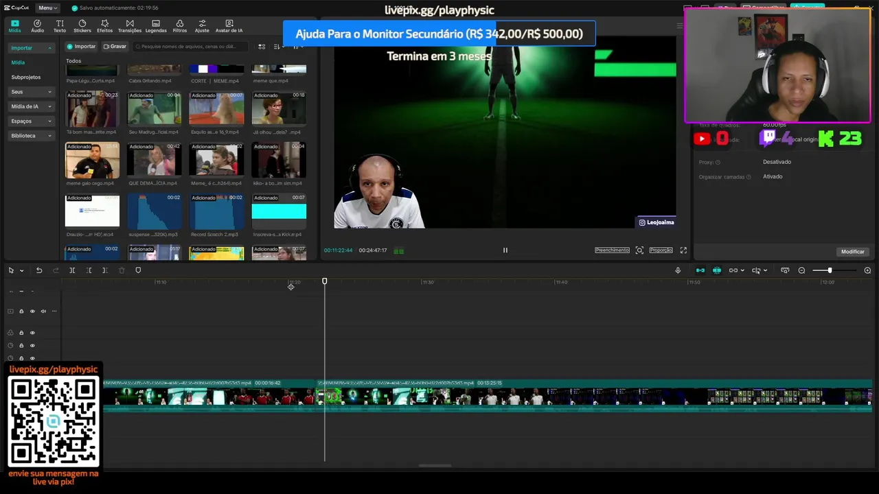Image resolution: width=879 pixels, height=494 pixels.
Task: Click the 'QUE DEMA...ÍCIA.mp4' file name
Action: [x=152, y=183]
